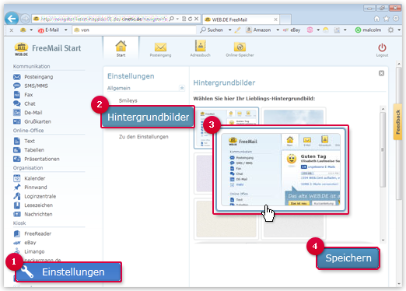Open Adressbuch from top navigation
Image resolution: width=406 pixels, height=291 pixels.
coord(200,49)
